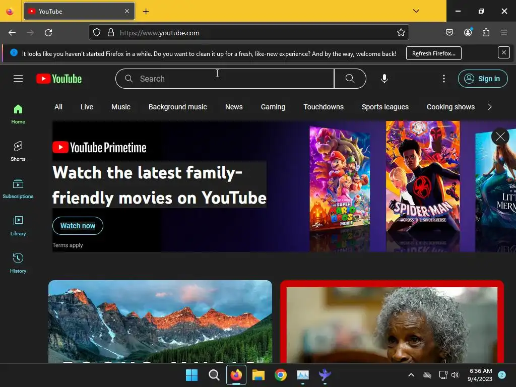The image size is (516, 387).
Task: Open a new tab with plus
Action: tap(146, 12)
